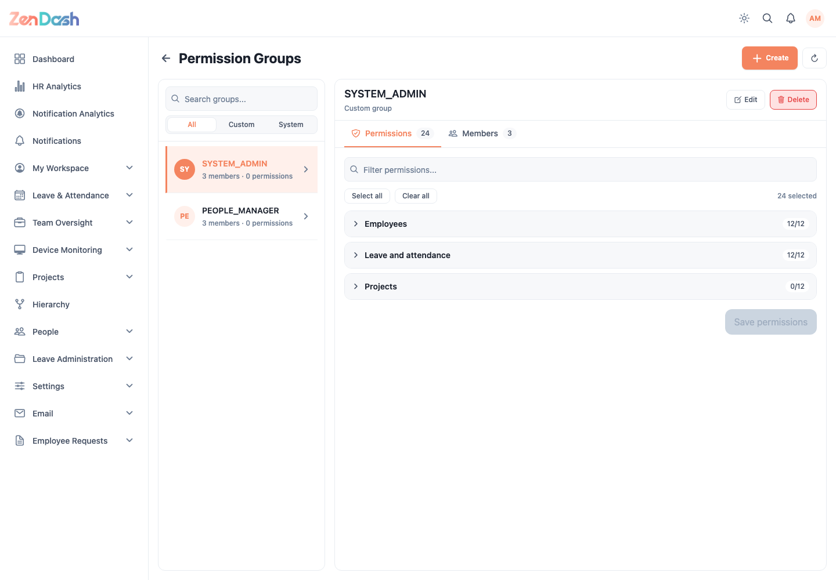Open the search magnifier in the top bar
Viewport: 836px width, 580px height.
click(x=767, y=19)
